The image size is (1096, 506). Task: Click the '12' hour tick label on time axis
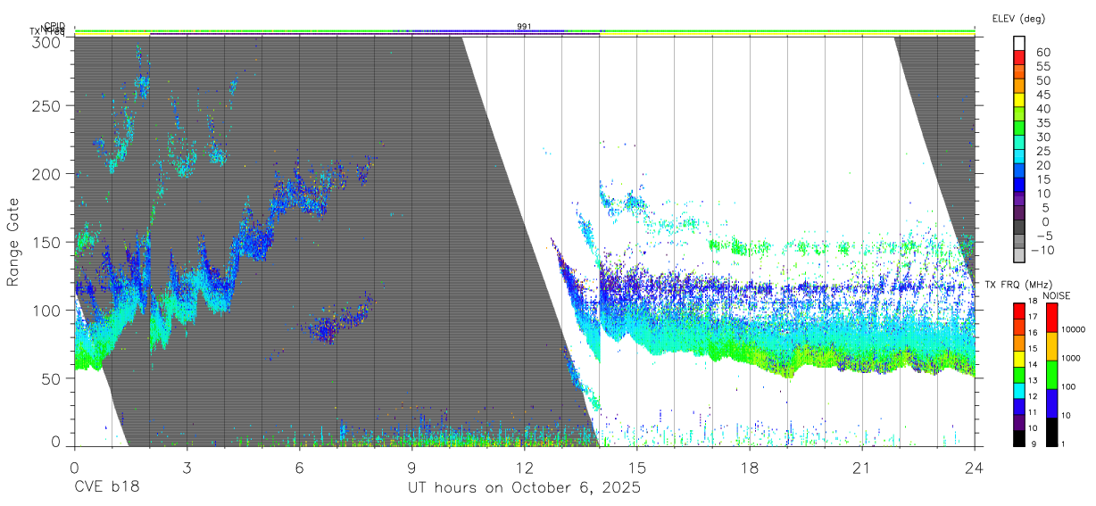click(524, 468)
